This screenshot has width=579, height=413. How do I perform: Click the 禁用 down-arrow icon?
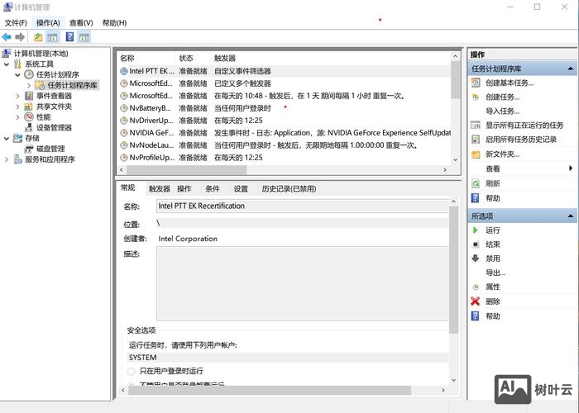tap(476, 258)
